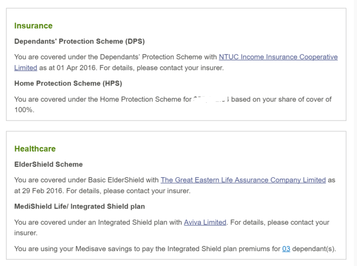
Task: Click the 03 dependant(s) link
Action: (x=286, y=249)
